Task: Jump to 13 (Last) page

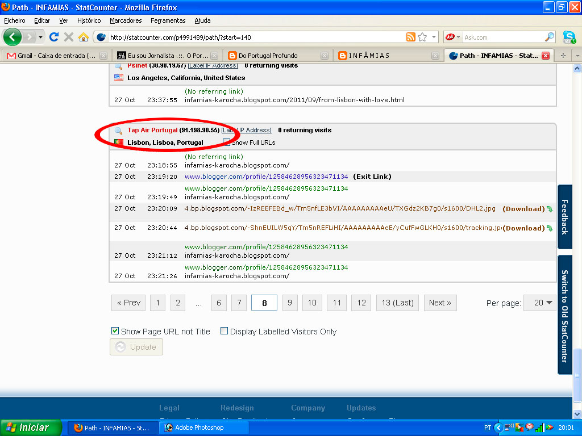Action: pyautogui.click(x=397, y=303)
